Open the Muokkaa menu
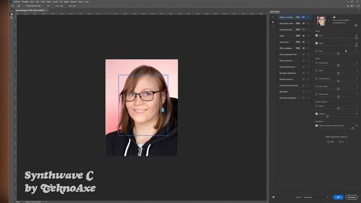This screenshot has width=361, height=203. click(x=25, y=2)
